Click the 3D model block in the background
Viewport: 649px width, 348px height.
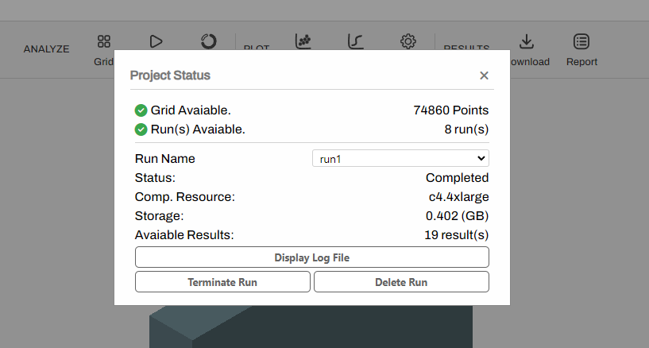point(311,327)
